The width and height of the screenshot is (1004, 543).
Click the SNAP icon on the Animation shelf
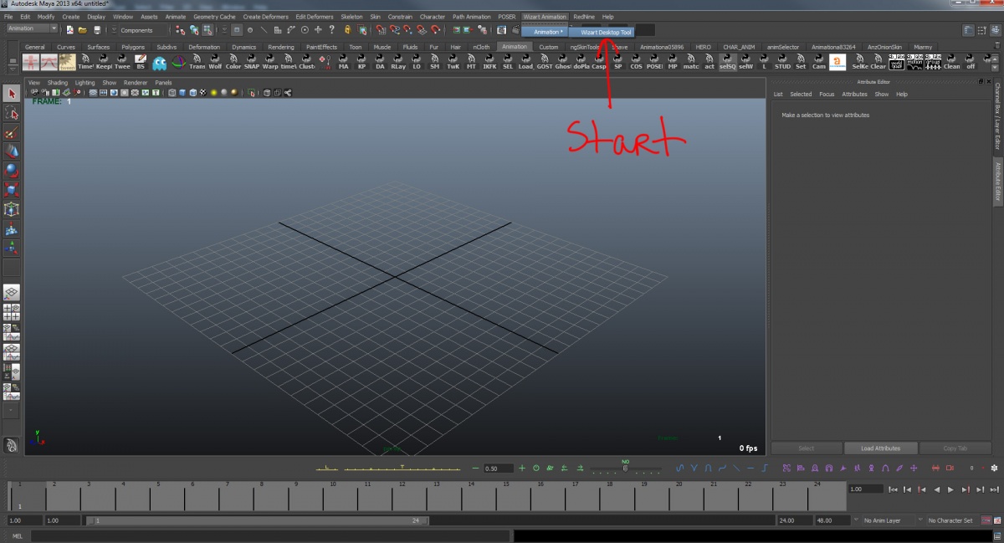(x=251, y=61)
